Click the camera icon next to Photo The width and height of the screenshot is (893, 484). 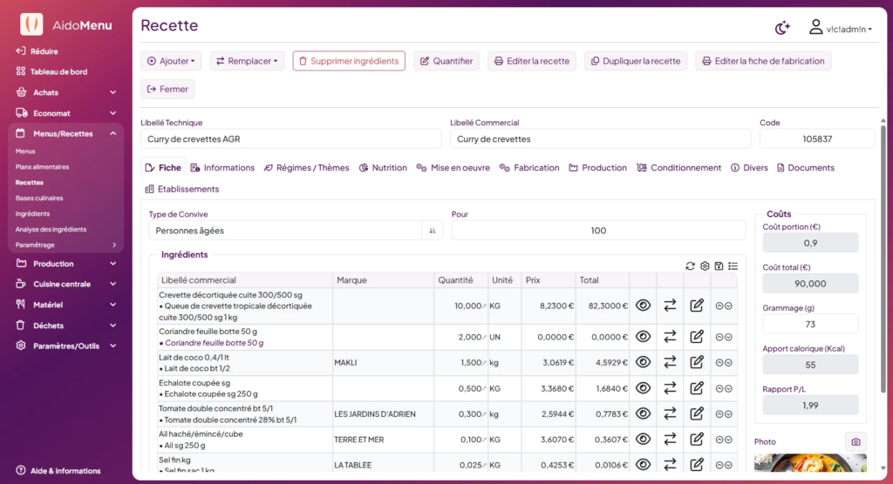[856, 442]
